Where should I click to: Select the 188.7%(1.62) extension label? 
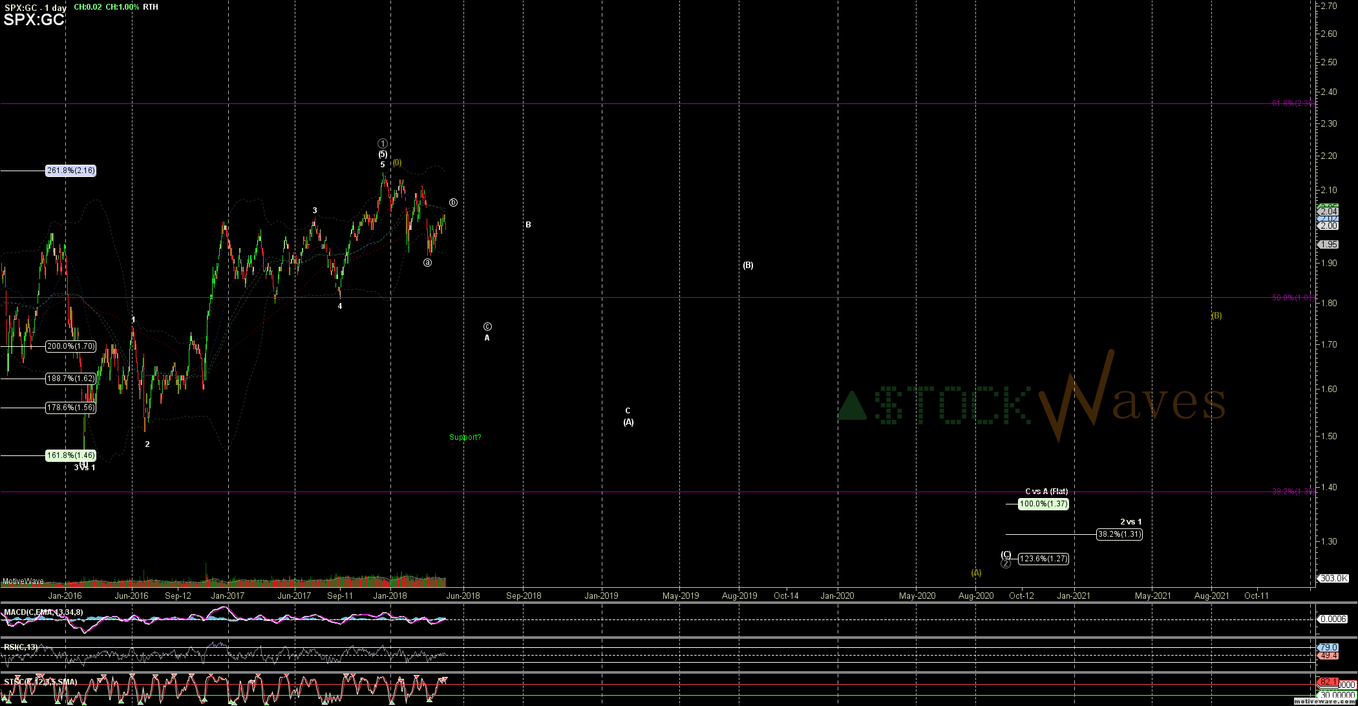click(x=71, y=379)
